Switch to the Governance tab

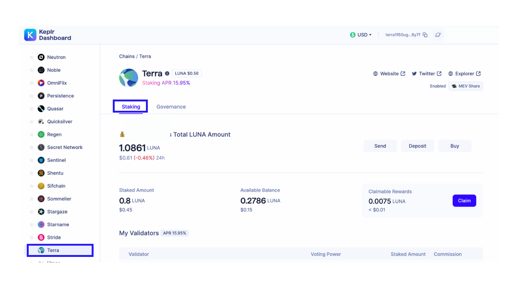click(x=171, y=107)
